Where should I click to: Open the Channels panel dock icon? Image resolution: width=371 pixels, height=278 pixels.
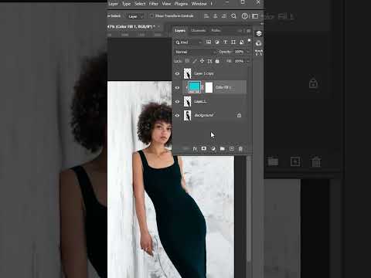[x=259, y=43]
